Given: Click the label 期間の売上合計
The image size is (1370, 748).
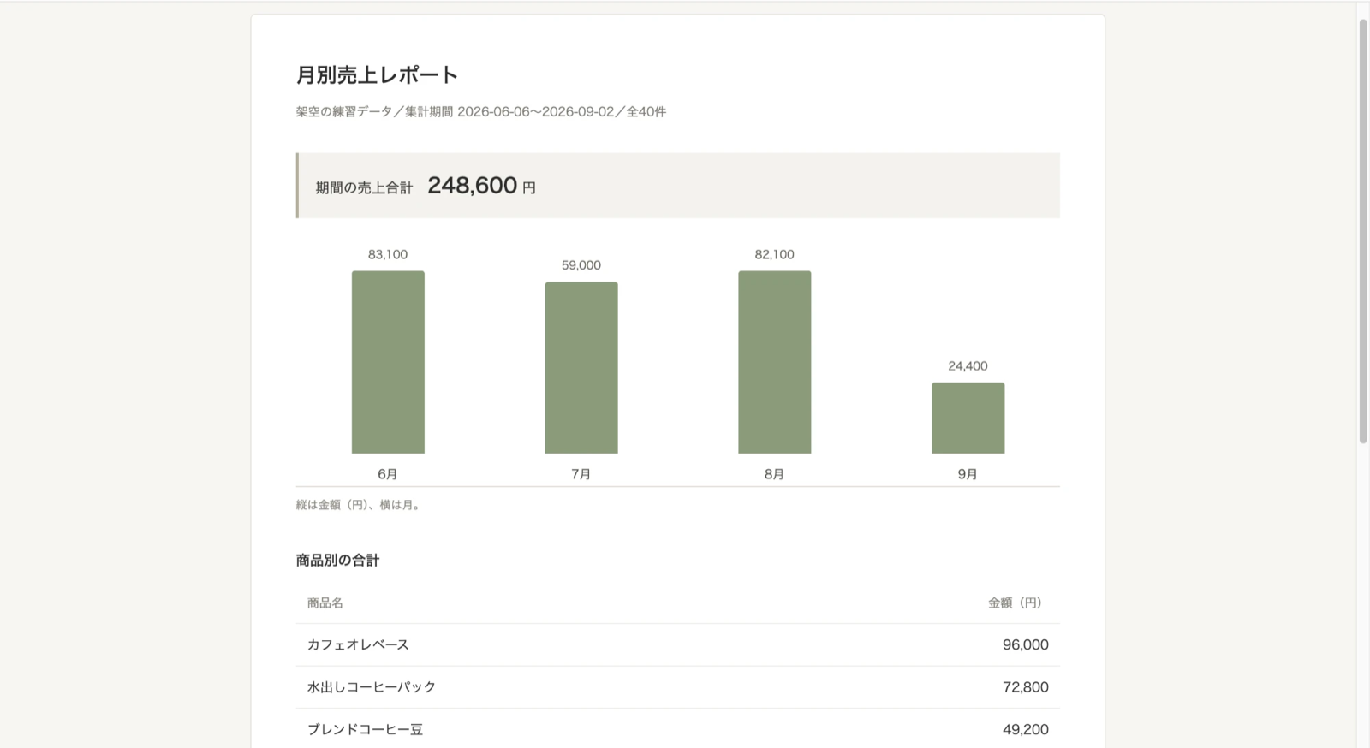Looking at the screenshot, I should 364,187.
